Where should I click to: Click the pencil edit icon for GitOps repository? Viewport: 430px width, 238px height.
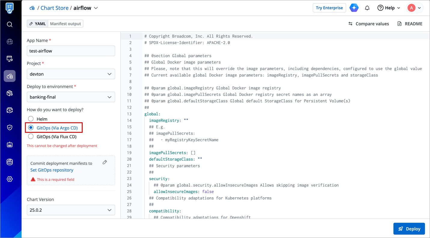coord(105,162)
